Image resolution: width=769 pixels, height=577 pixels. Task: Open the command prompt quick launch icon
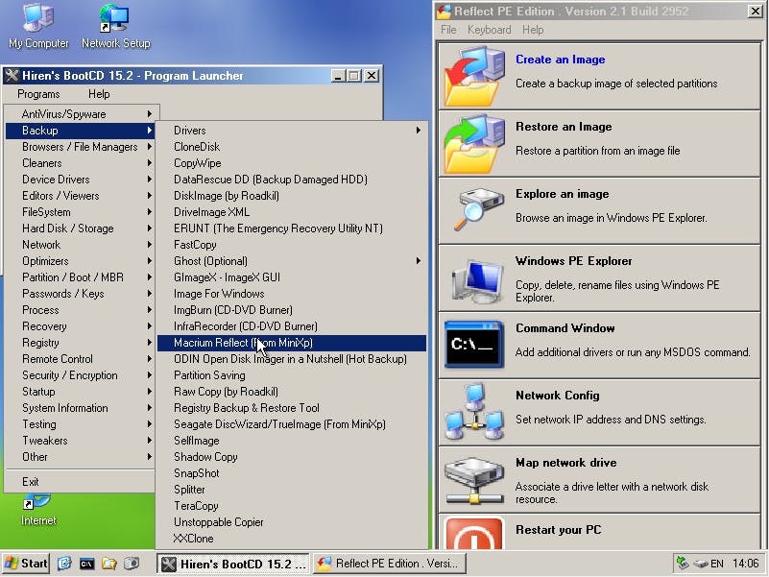(86, 564)
